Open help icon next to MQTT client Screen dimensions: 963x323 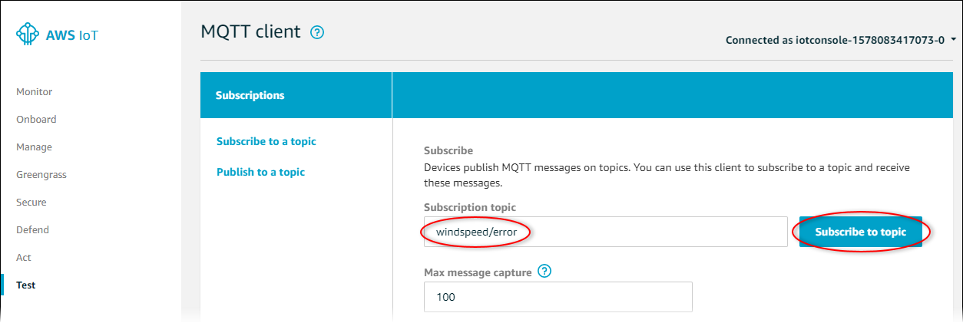317,32
